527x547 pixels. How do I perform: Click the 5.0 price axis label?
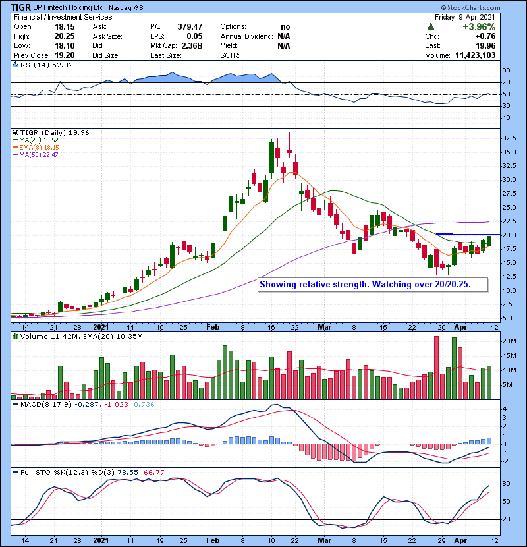tap(507, 318)
